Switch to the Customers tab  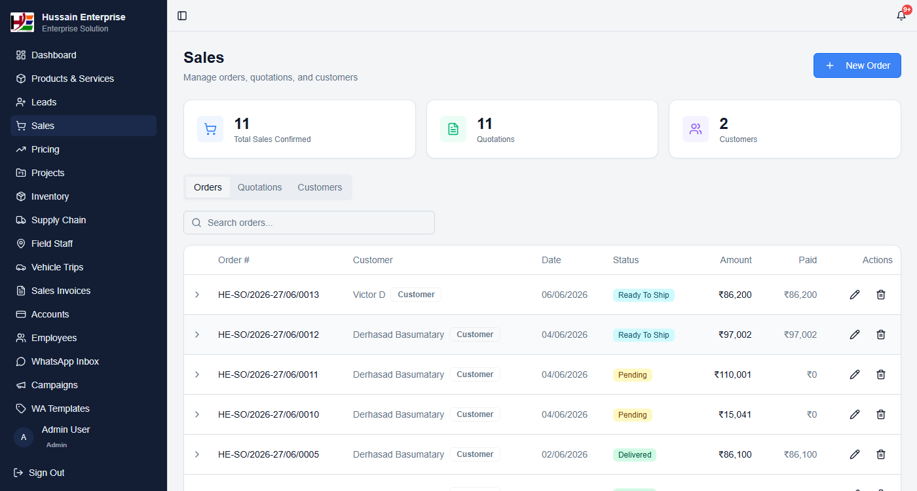pyautogui.click(x=320, y=187)
